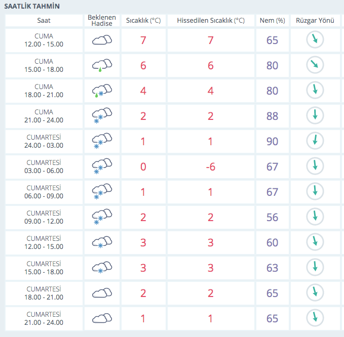Click the sleet icon for Cuma 18.00 - 21.00
344x337 pixels.
[102, 91]
